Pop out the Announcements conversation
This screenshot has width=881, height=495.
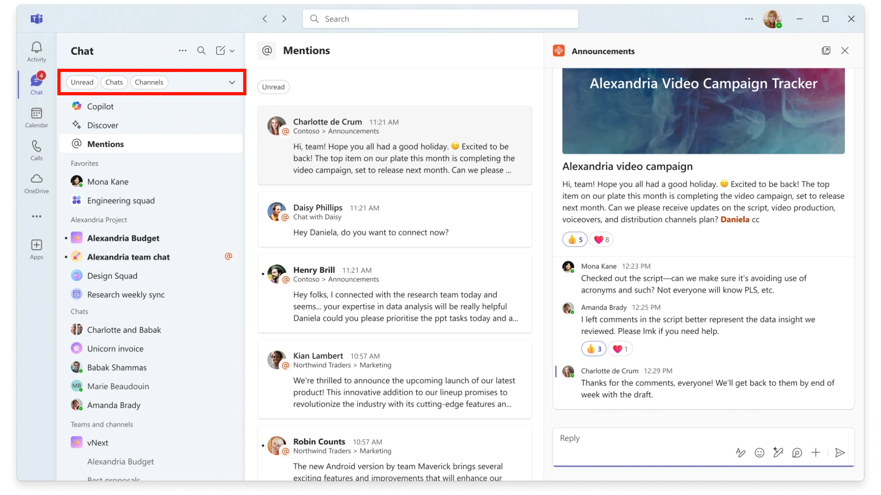click(x=826, y=50)
